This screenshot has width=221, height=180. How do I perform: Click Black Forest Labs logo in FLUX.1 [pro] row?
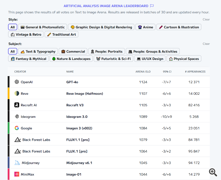click(18, 151)
